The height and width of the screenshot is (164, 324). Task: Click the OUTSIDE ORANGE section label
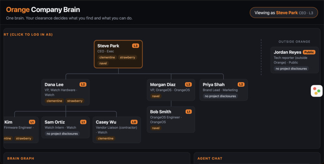[294, 42]
